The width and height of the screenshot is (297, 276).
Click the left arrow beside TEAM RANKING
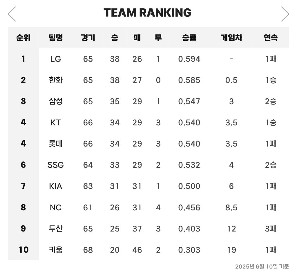12,14
